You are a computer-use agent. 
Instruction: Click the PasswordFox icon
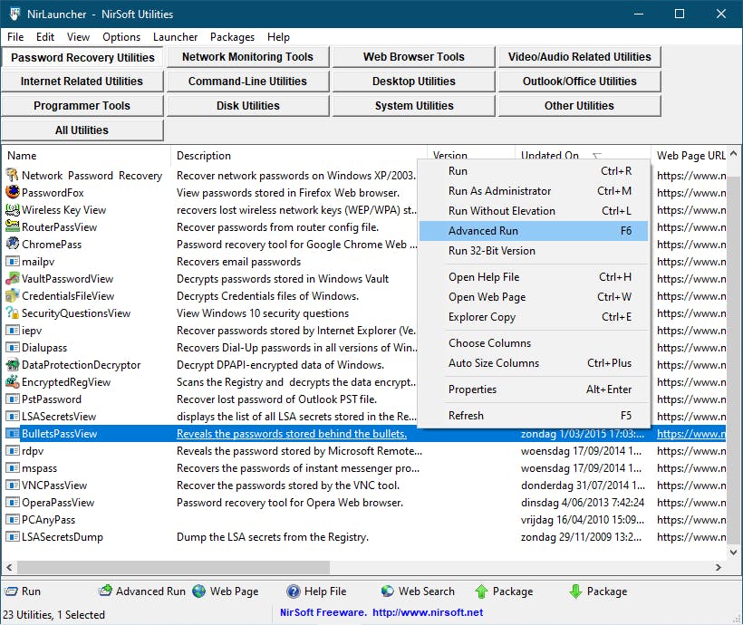(x=13, y=192)
